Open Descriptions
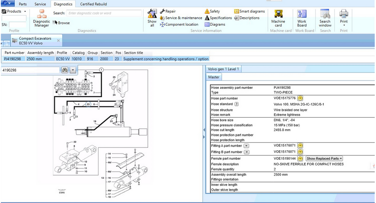This screenshot has width=376, height=203. [247, 18]
